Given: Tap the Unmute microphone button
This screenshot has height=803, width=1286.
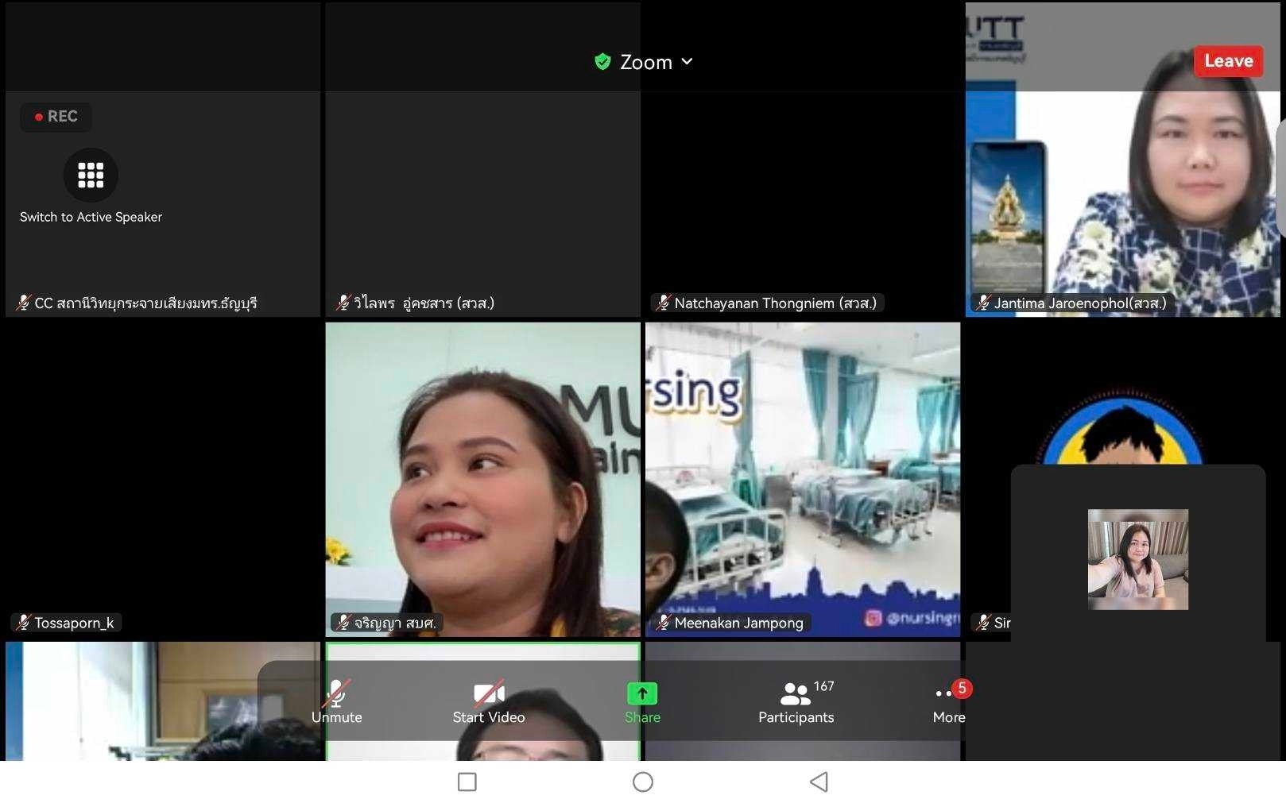Looking at the screenshot, I should pos(336,702).
